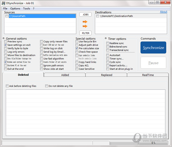Switch to the Added tab
Image resolution: width=172 pixels, height=147 pixels.
click(65, 75)
